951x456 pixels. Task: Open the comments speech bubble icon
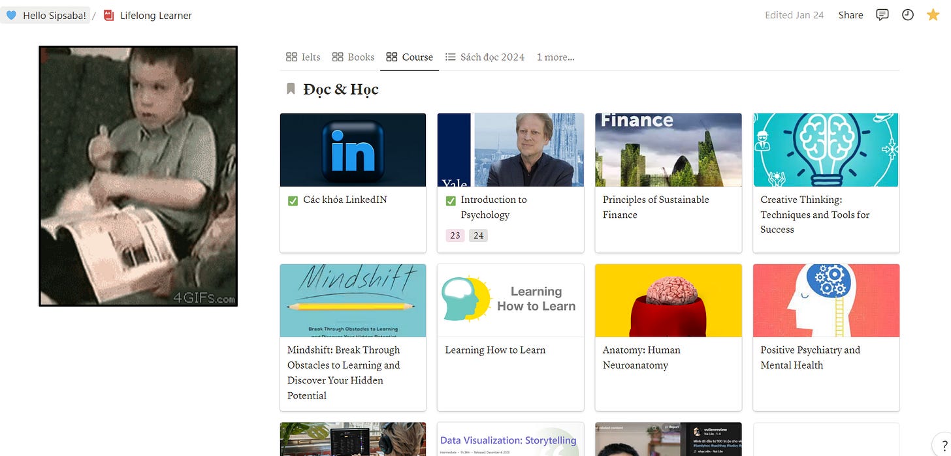tap(882, 15)
